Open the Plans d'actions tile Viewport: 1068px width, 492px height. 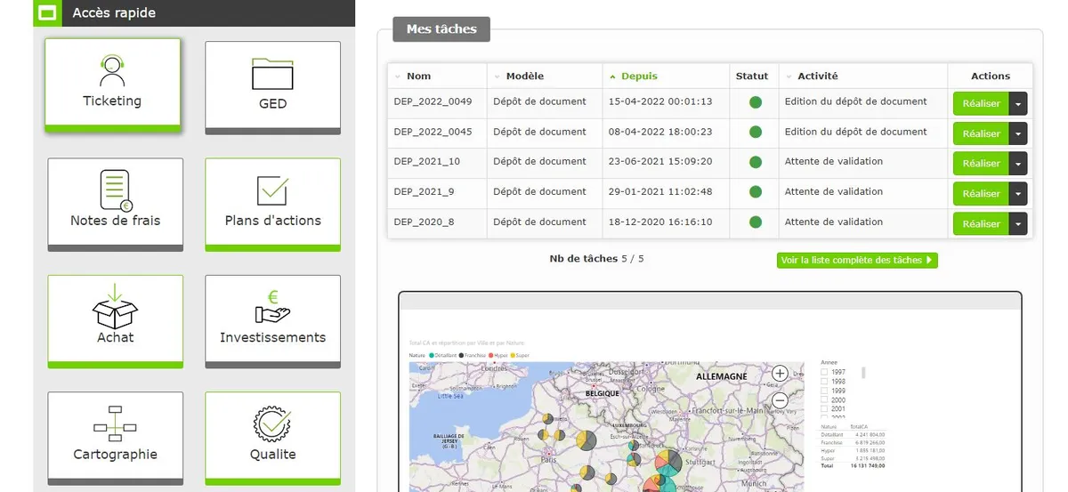pyautogui.click(x=272, y=203)
